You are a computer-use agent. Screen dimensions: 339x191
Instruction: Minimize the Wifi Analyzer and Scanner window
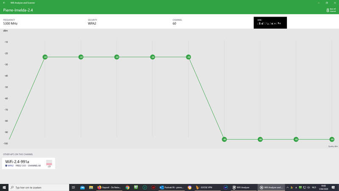[x=319, y=3]
